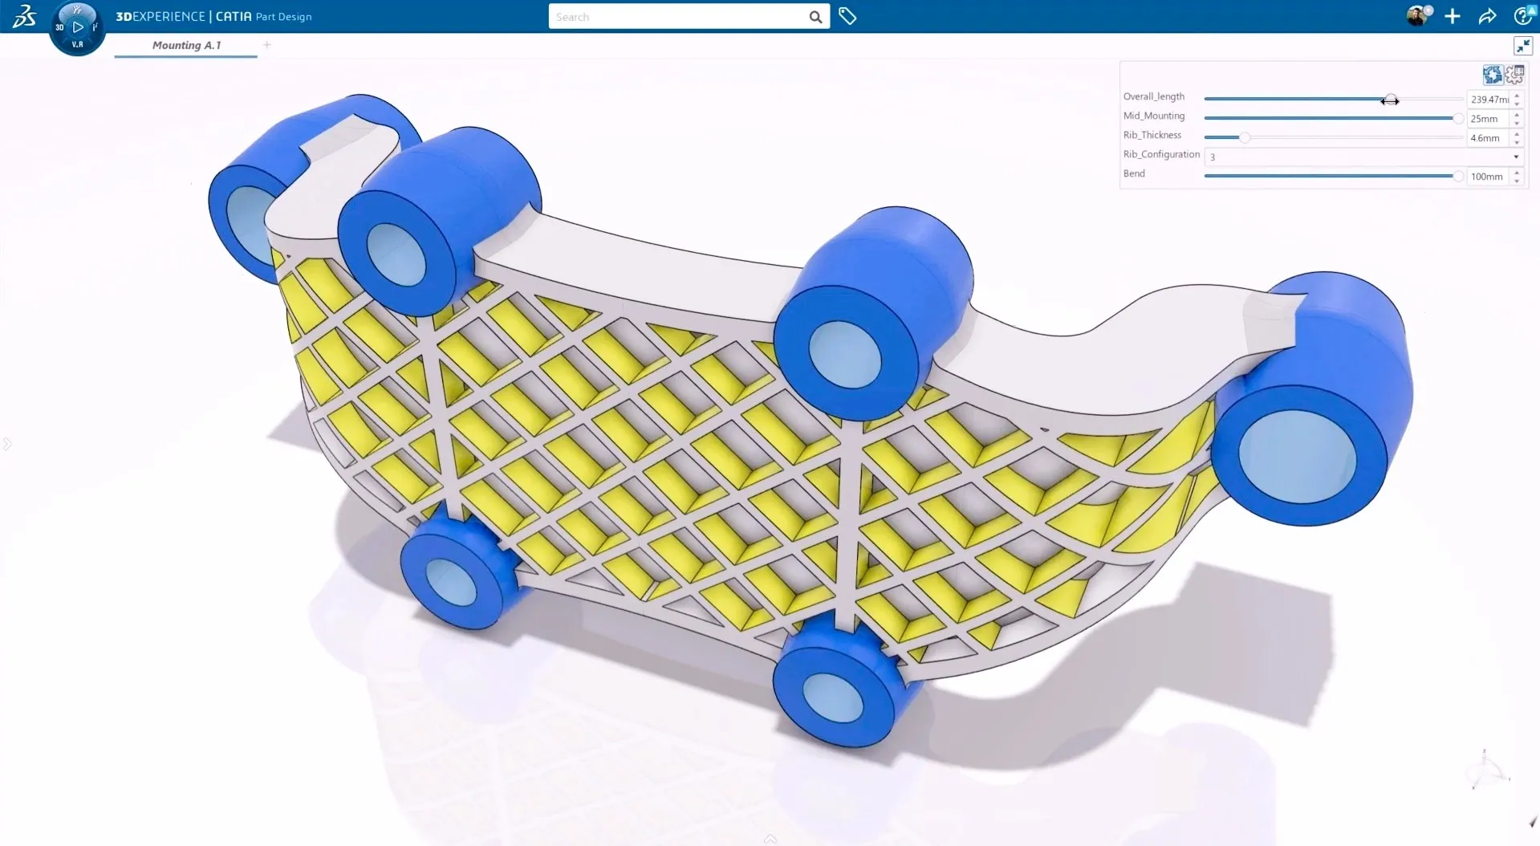1540x846 pixels.
Task: Click the magnifier icon to search
Action: 815,16
